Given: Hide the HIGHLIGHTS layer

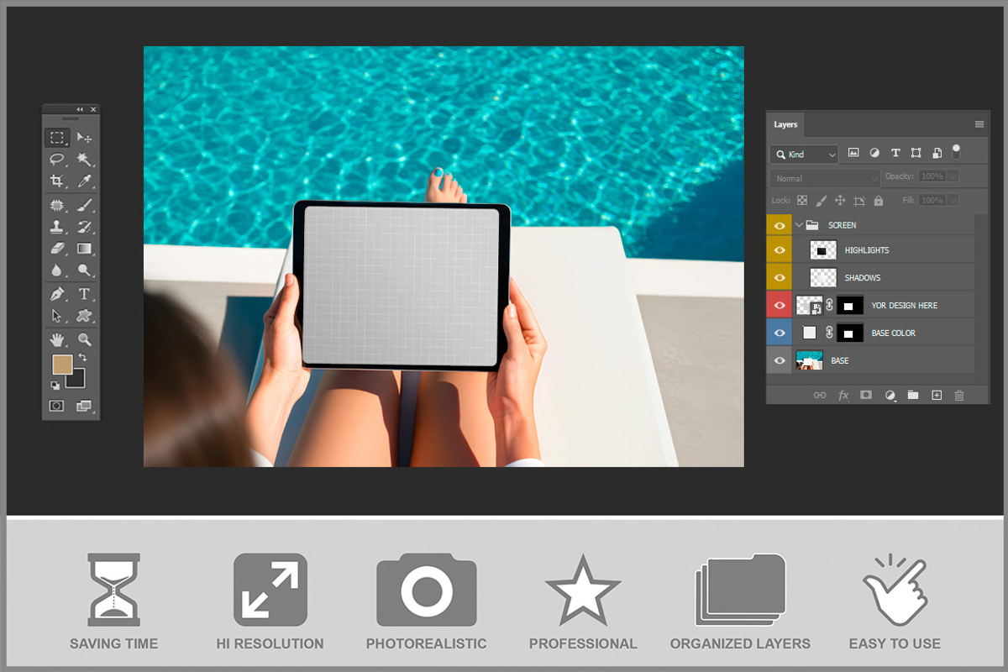Looking at the screenshot, I should (x=780, y=250).
